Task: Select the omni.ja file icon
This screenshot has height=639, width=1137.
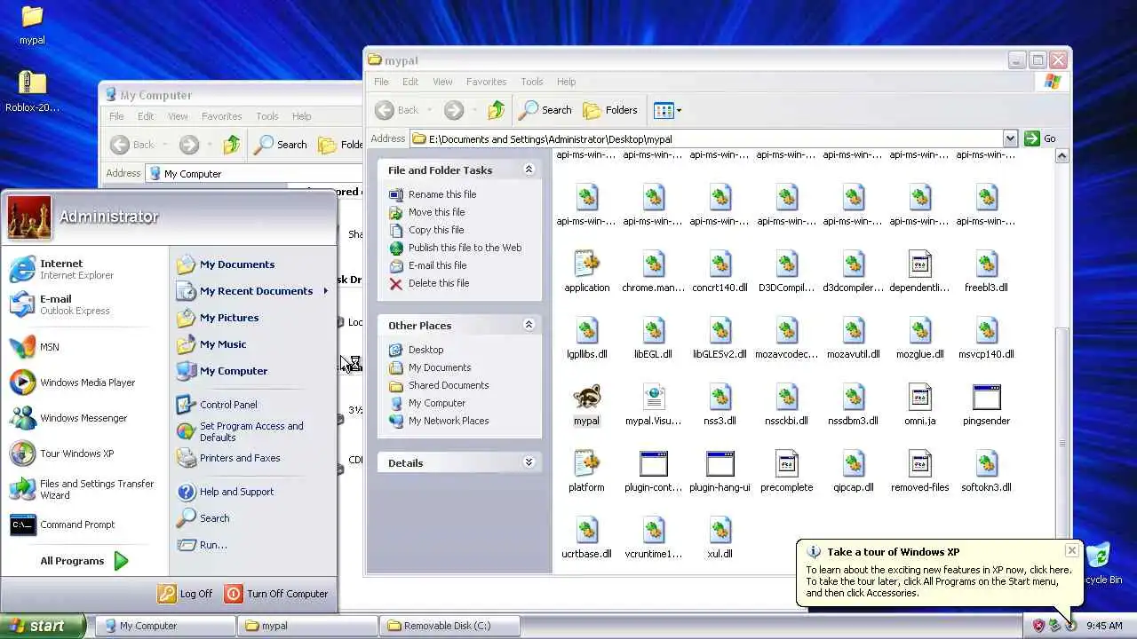Action: (x=919, y=397)
